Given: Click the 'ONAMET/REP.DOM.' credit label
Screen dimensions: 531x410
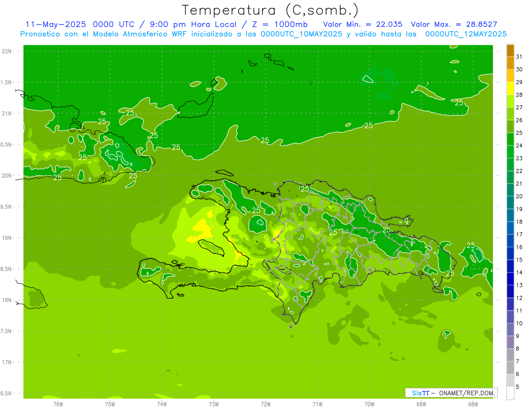Looking at the screenshot, I should 467,393.
